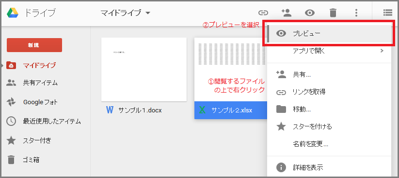Click the Google Drive logo icon
399x178 pixels.
(13, 13)
